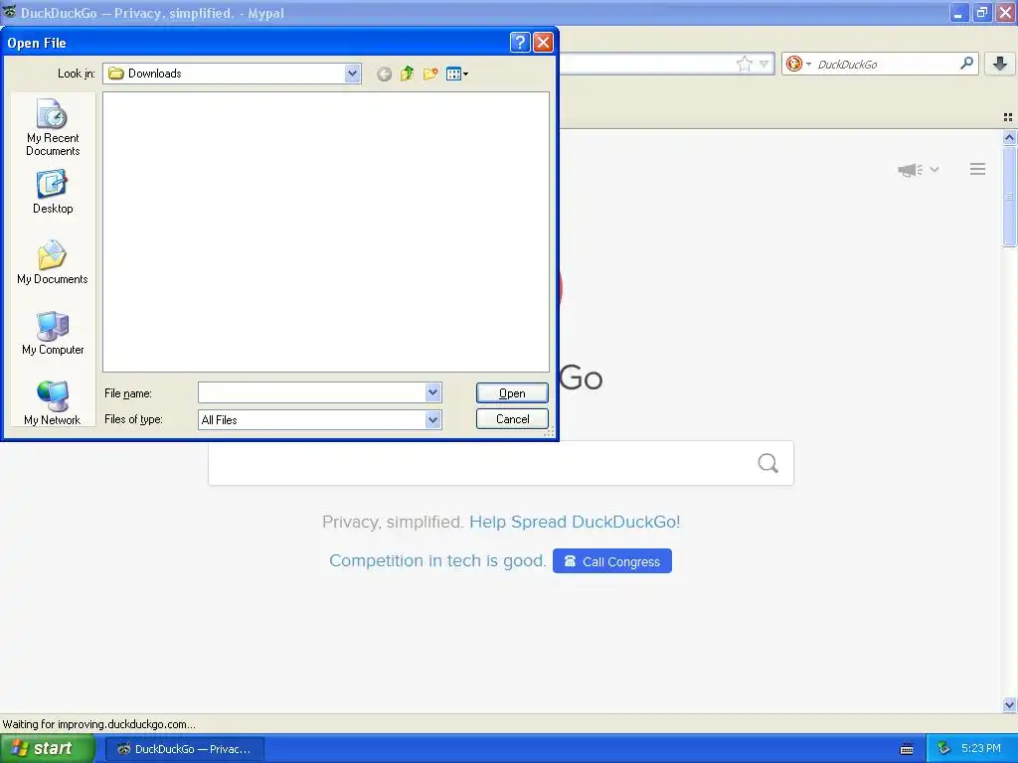Click the Call Congress button

pyautogui.click(x=612, y=561)
